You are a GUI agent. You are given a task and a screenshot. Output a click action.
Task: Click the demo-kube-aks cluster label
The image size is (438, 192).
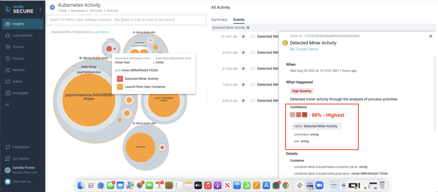coord(145,32)
